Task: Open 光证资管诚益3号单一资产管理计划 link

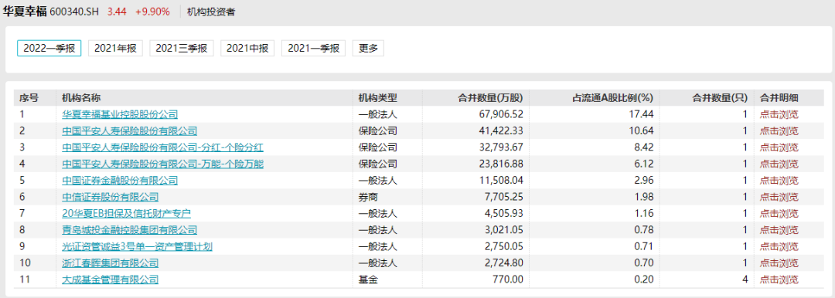Action: tap(138, 246)
